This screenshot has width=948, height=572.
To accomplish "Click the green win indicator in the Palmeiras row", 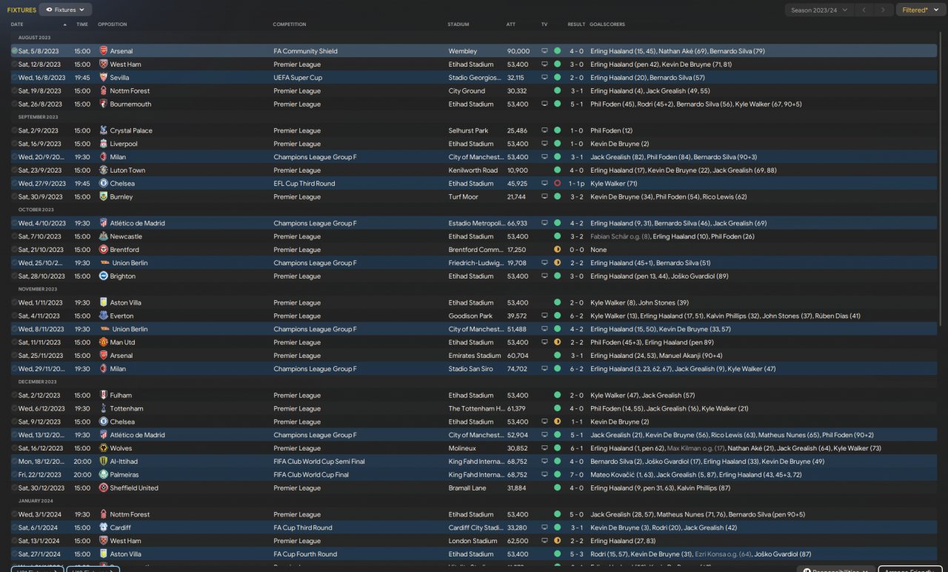I will tap(557, 475).
